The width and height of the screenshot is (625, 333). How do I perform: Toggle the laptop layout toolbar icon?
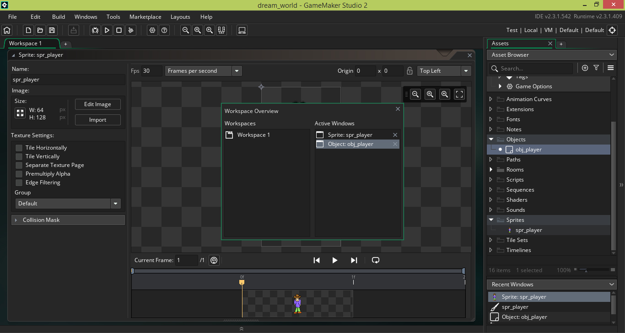[x=242, y=30]
